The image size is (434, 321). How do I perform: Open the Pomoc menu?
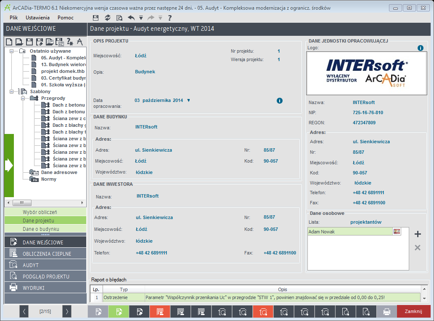(x=66, y=18)
